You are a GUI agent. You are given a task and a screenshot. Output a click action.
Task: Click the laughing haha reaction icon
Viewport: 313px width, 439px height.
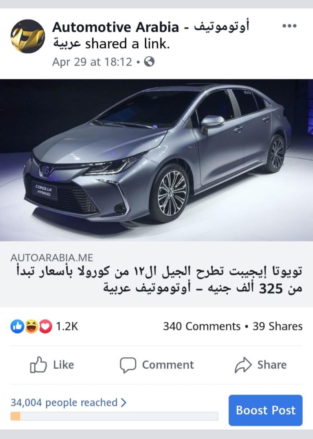[x=31, y=326]
